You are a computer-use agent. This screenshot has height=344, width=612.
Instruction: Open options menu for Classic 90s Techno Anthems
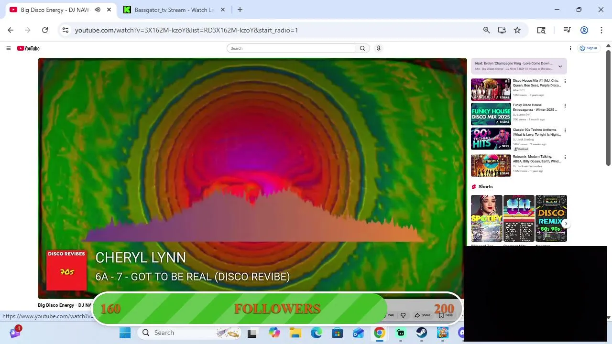[565, 130]
